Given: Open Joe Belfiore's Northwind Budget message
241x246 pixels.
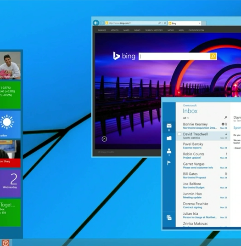Looking at the screenshot, I should point(203,185).
